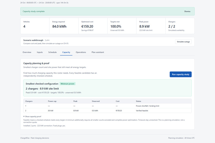Click the Planning simulation · All times UTC footer
This screenshot has width=215, height=143.
click(181, 138)
